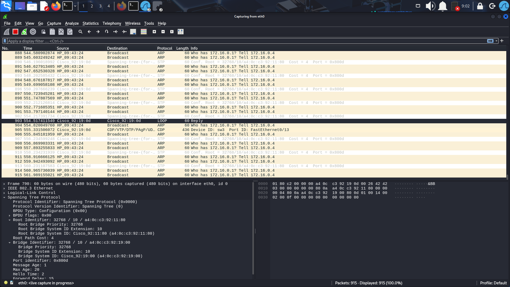Select the Root Path Cost: 4 field
510x287 pixels.
click(33, 238)
